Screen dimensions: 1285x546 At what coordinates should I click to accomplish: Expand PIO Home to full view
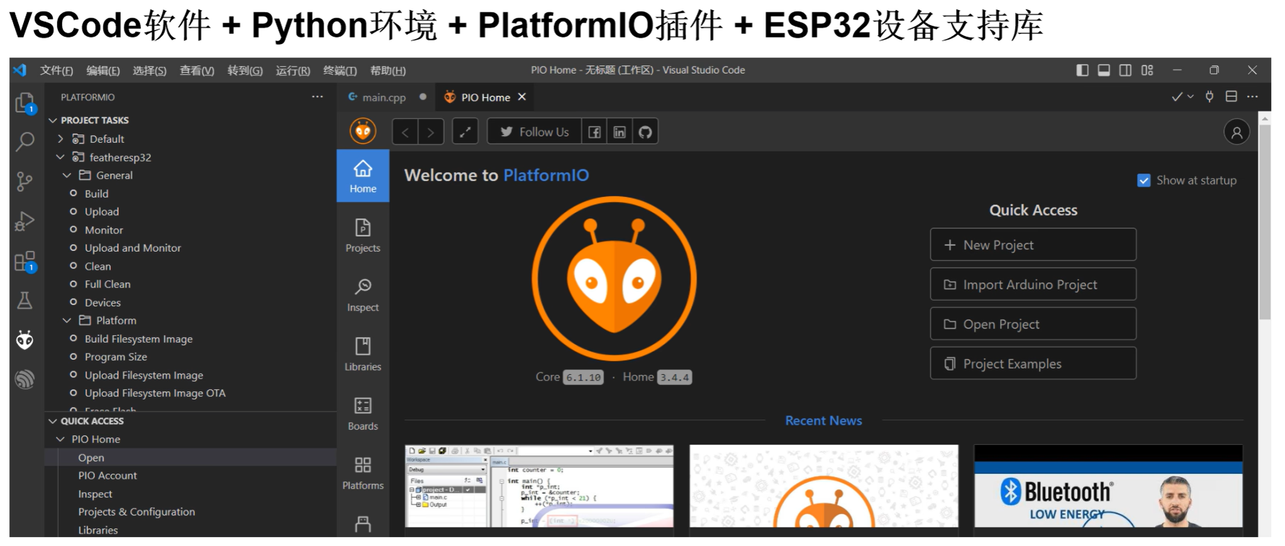465,132
